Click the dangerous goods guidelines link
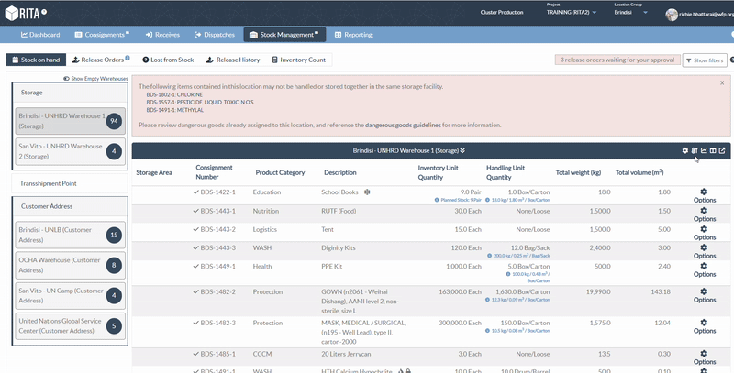Viewport: 734px width, 373px height. [406, 125]
